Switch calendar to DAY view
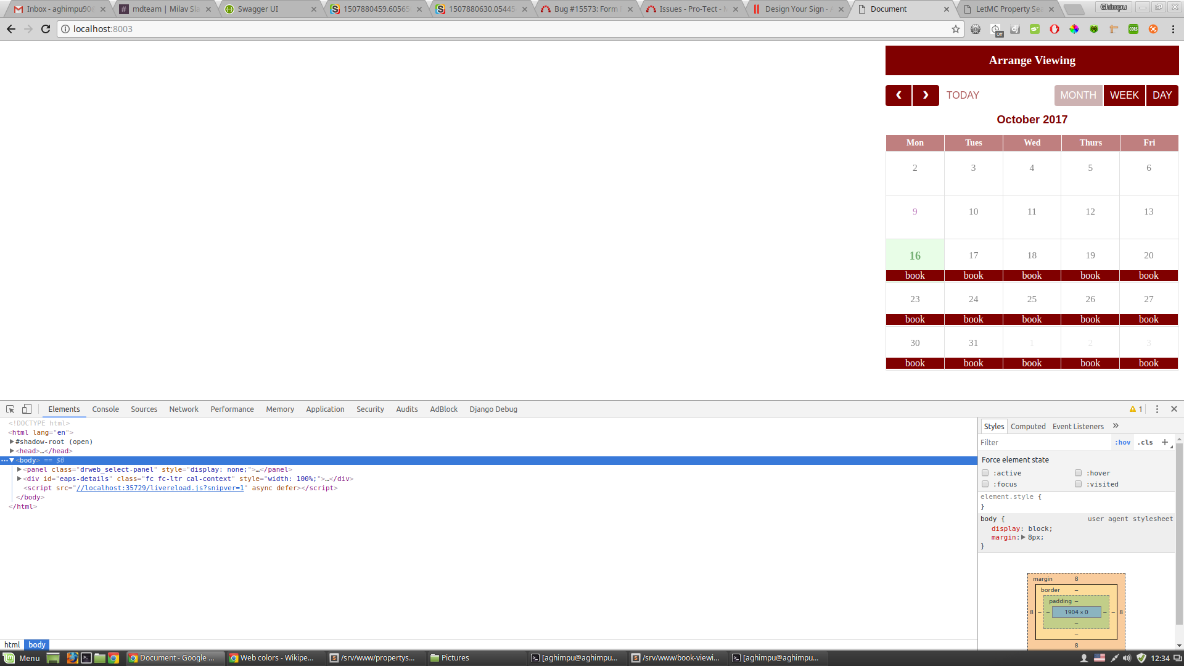This screenshot has width=1184, height=666. tap(1162, 96)
